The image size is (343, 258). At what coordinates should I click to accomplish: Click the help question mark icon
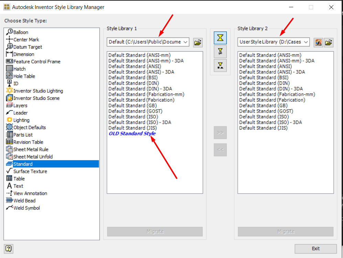point(9,249)
